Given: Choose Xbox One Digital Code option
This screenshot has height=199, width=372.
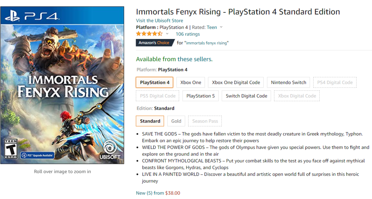Looking at the screenshot, I should pyautogui.click(x=236, y=82).
